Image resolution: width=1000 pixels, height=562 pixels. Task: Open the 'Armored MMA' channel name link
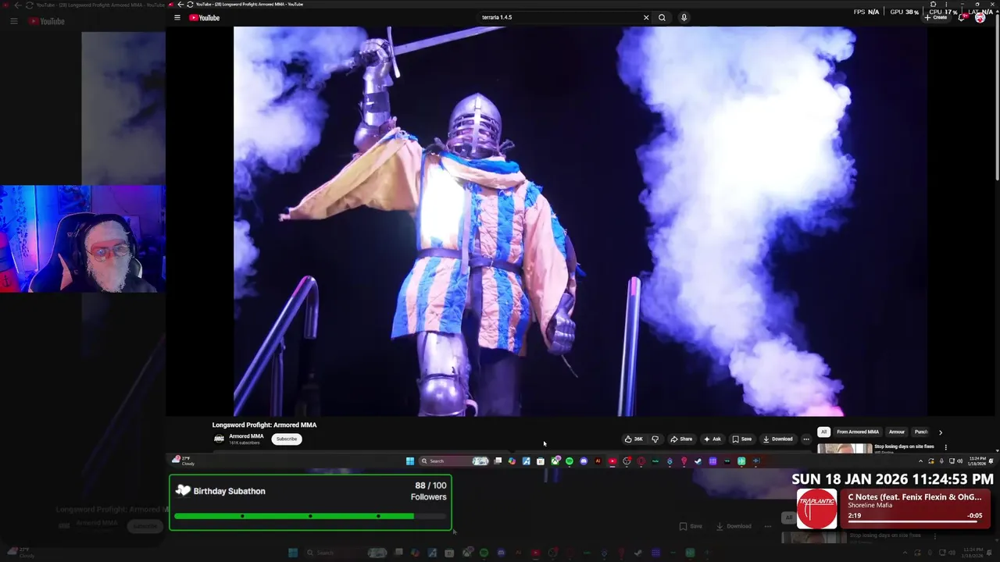(246, 436)
